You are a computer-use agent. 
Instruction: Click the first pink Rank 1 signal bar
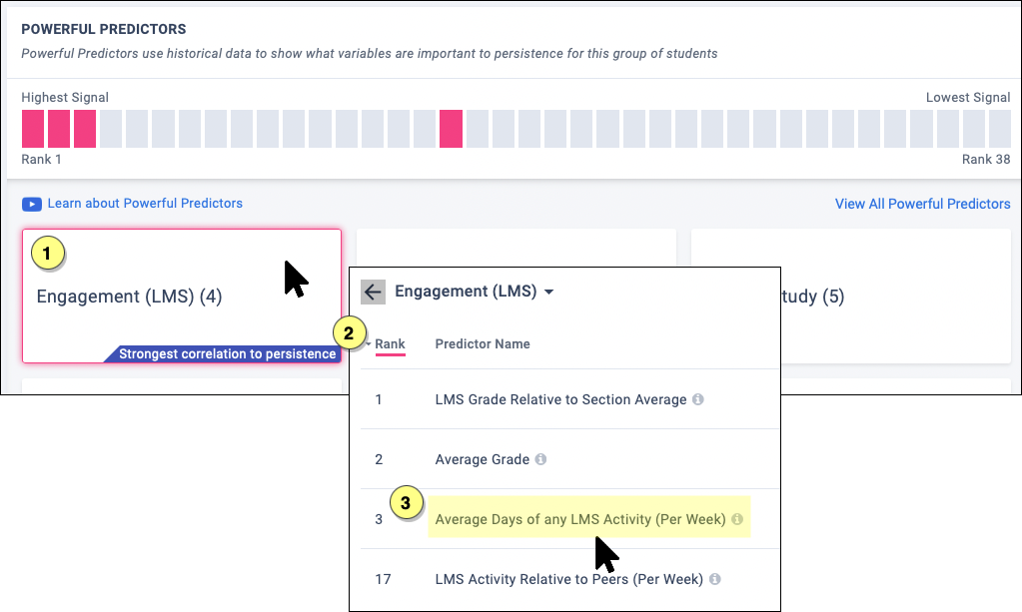point(33,129)
